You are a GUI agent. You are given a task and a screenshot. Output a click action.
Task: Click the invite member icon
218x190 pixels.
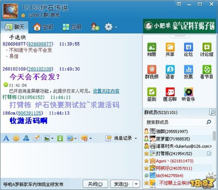pos(95,27)
